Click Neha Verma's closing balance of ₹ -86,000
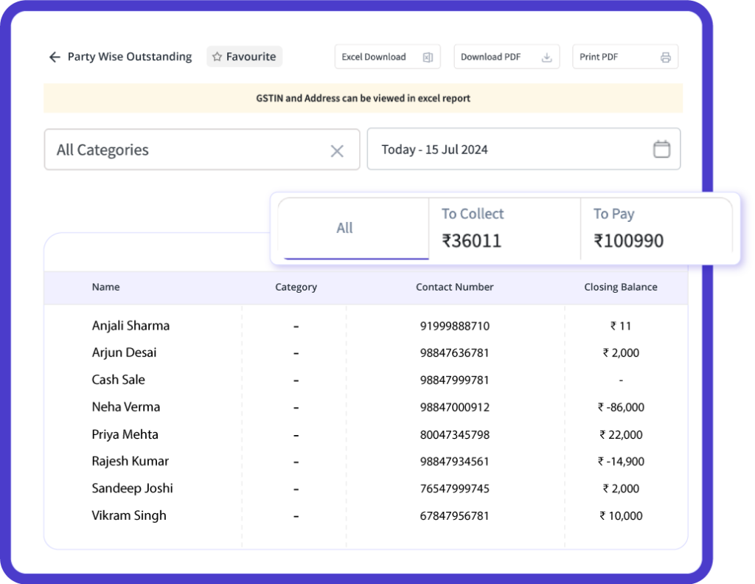The height and width of the screenshot is (584, 755). pos(622,407)
